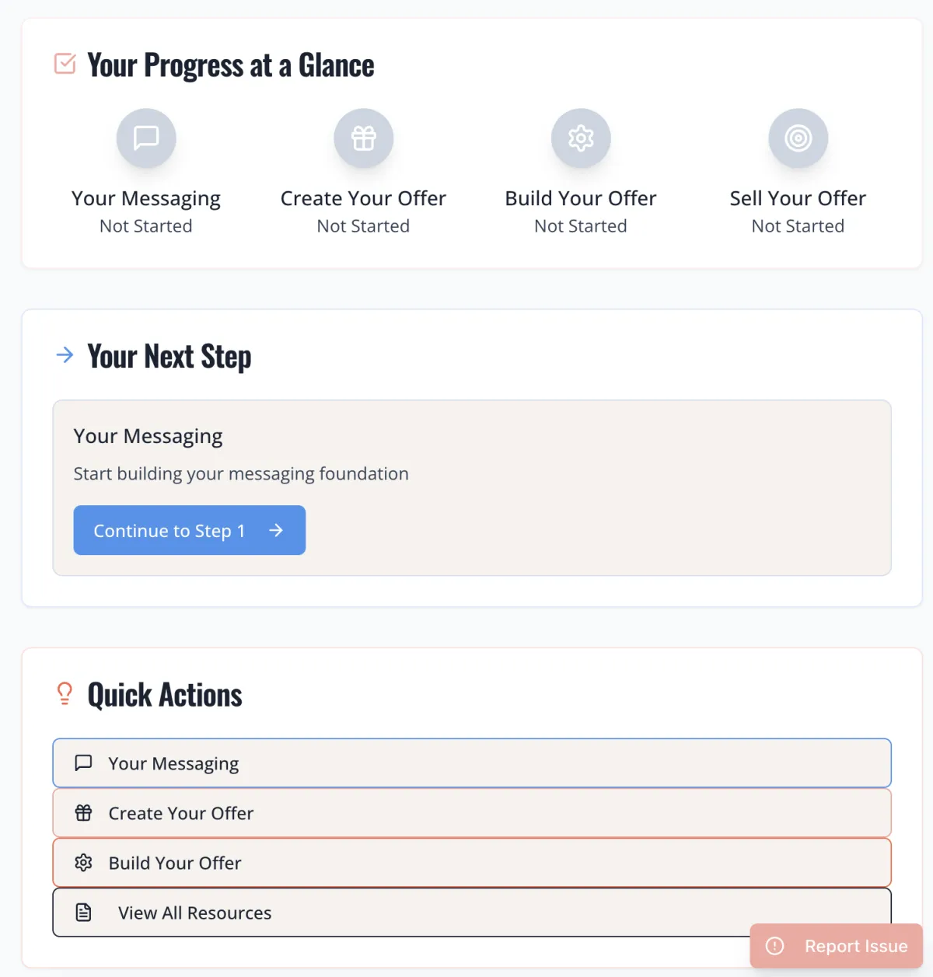Click the Build Your Offer step label

[581, 199]
